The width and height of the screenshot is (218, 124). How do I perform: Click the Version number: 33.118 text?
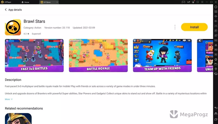point(57,28)
